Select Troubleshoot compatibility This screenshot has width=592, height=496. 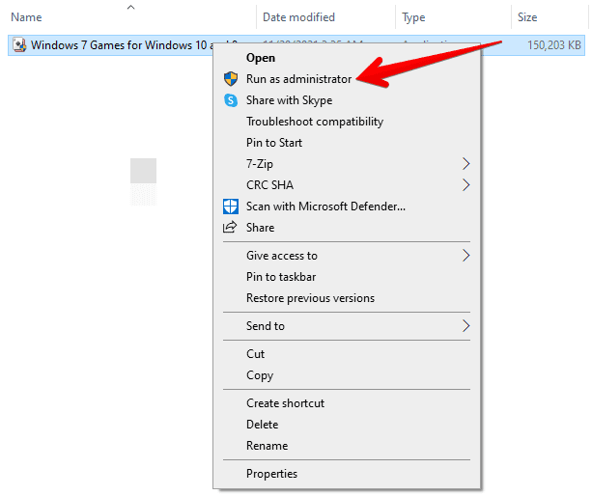point(347,122)
